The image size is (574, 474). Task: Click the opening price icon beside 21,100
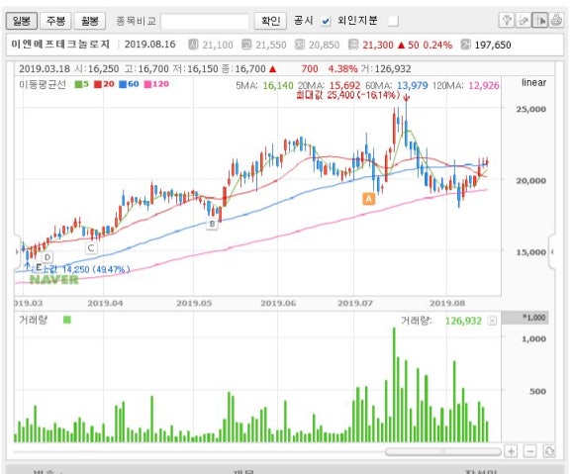(193, 45)
